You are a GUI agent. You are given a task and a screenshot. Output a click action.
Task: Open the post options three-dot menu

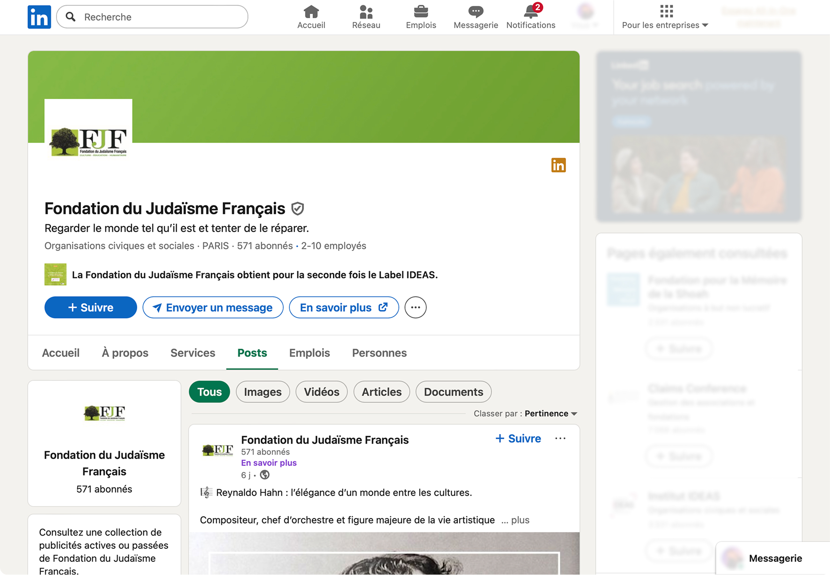[x=560, y=438]
